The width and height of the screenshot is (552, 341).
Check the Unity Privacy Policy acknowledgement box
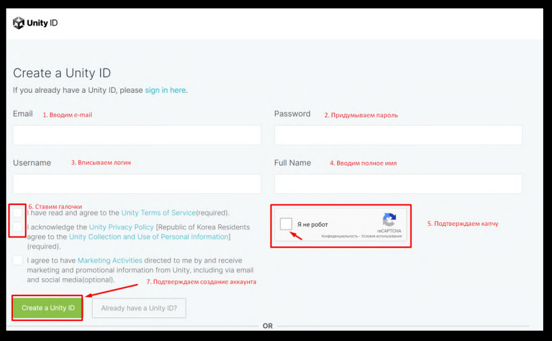18,227
